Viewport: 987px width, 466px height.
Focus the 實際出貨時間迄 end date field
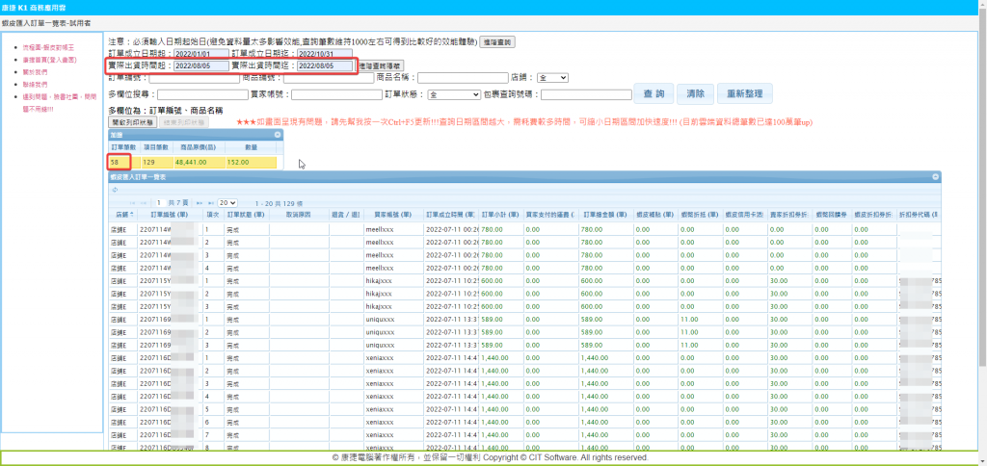326,66
